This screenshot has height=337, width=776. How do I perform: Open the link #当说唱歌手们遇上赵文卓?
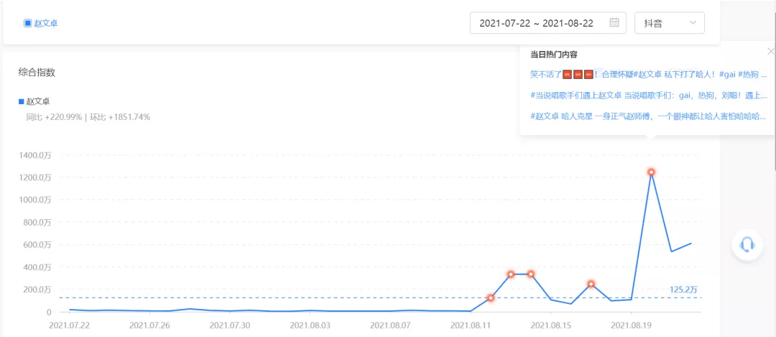point(648,96)
